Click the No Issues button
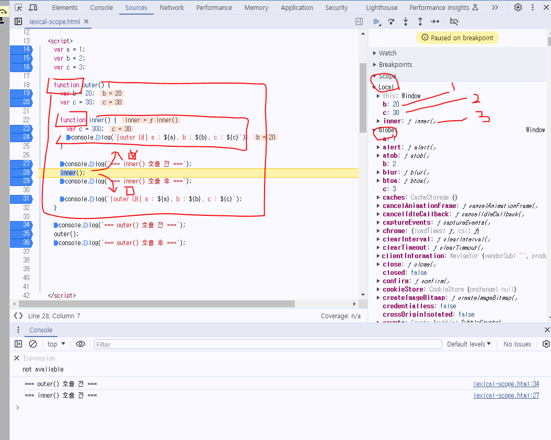The width and height of the screenshot is (551, 440). (517, 344)
